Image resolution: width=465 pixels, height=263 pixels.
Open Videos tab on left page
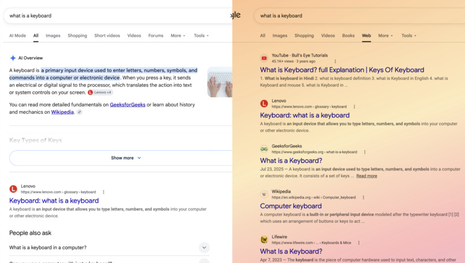point(134,36)
